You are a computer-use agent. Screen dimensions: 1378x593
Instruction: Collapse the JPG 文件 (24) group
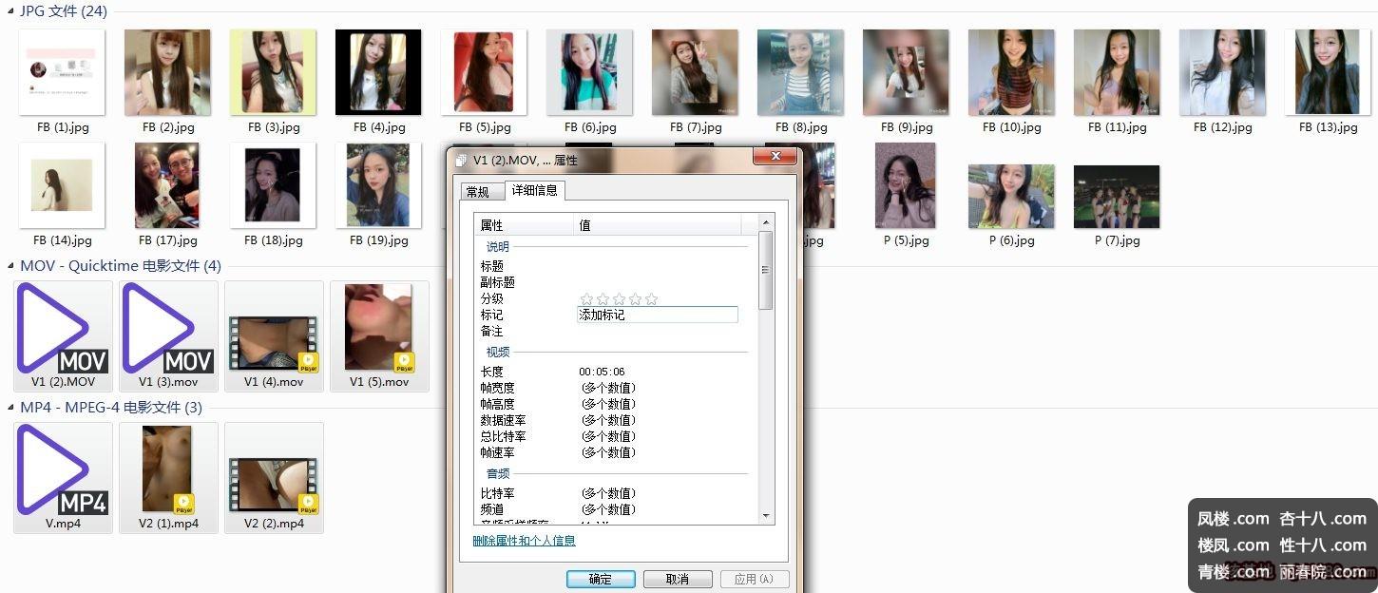pyautogui.click(x=11, y=12)
